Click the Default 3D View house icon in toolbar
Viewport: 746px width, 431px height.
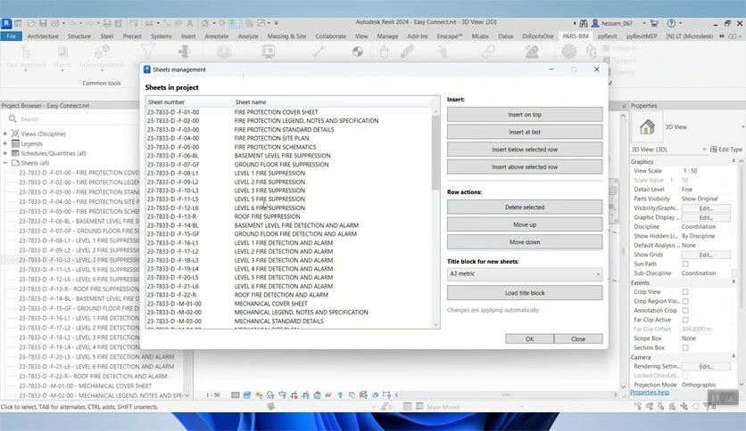pos(204,23)
